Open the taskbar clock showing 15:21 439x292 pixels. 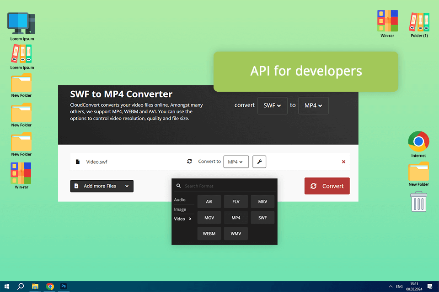click(414, 287)
